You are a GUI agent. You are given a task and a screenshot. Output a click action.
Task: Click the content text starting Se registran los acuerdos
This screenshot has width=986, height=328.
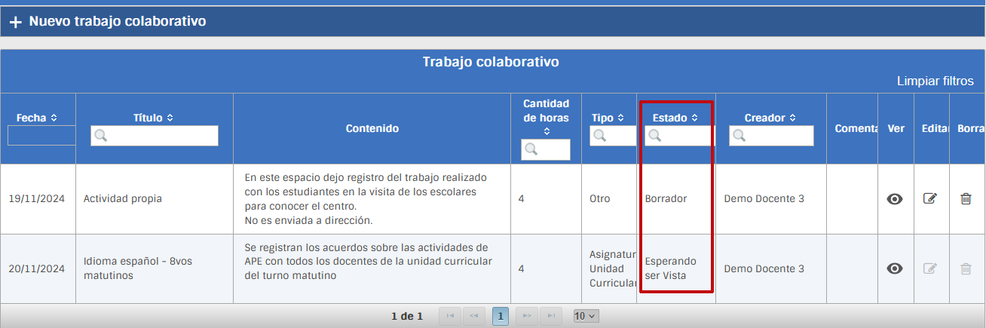(x=369, y=262)
